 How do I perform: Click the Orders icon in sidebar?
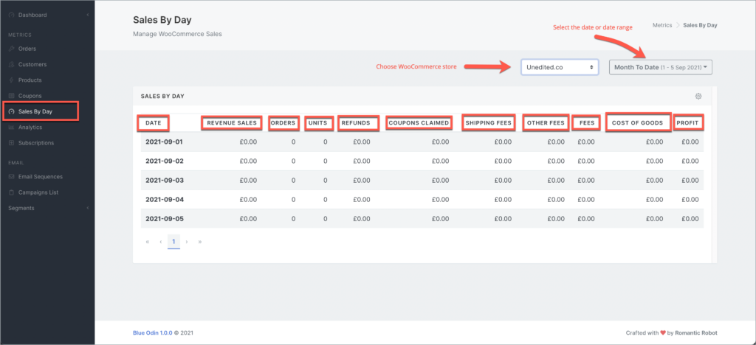11,49
